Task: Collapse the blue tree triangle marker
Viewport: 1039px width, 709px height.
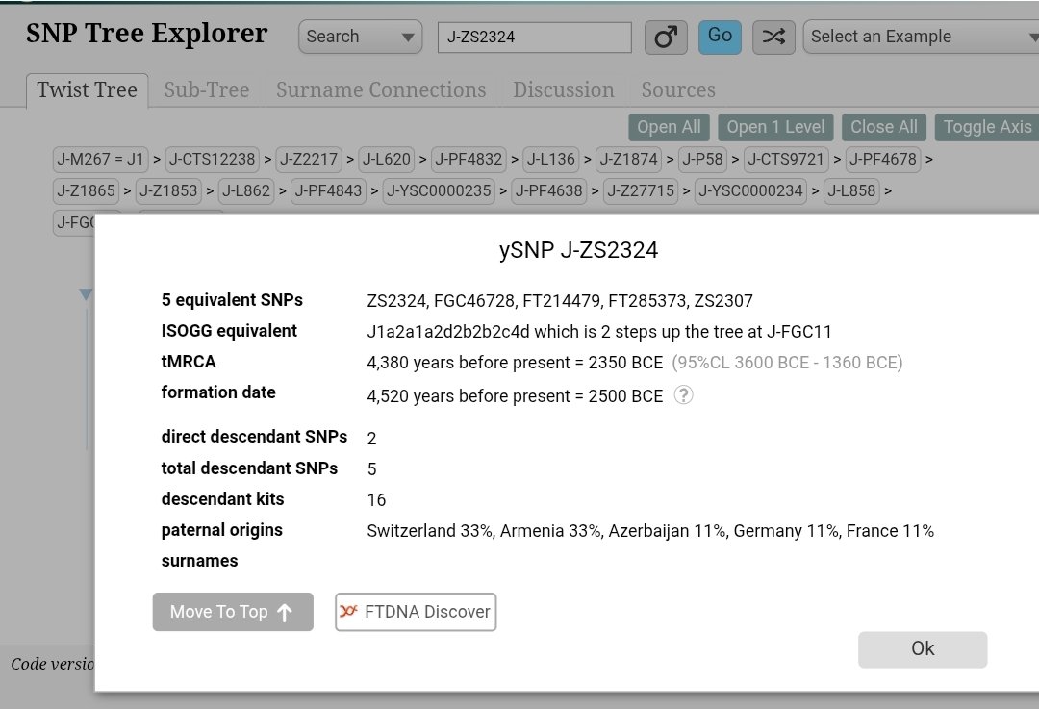Action: coord(86,294)
